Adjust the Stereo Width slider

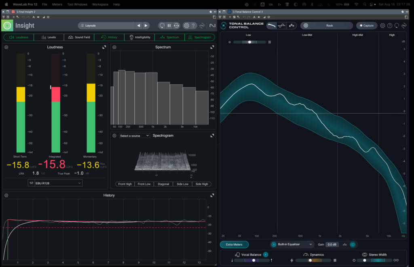coord(375,261)
